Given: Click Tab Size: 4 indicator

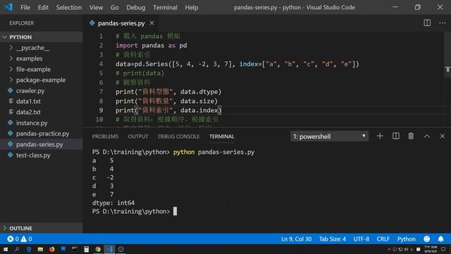Looking at the screenshot, I should click(332, 239).
